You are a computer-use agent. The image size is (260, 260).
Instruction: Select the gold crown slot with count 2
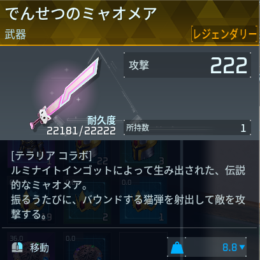point(87,201)
